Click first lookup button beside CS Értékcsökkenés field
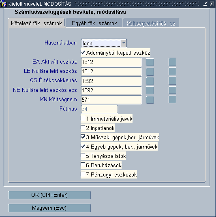Screen dimensions: 216x217 click(x=150, y=81)
